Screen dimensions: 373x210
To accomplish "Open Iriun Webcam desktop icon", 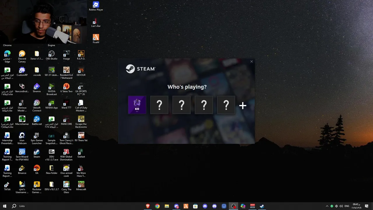I will click(x=22, y=138).
